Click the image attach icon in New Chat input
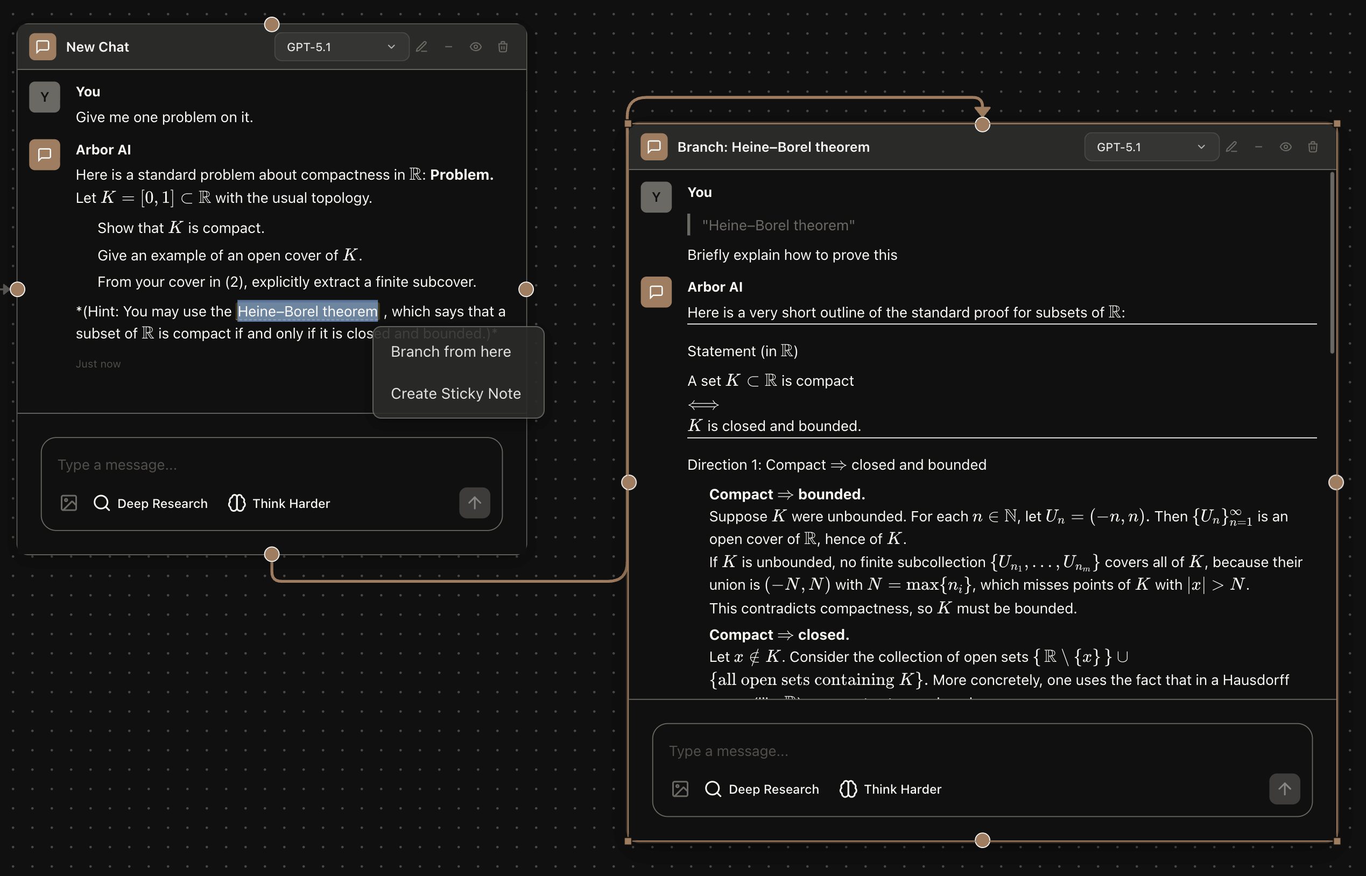Image resolution: width=1366 pixels, height=876 pixels. 69,503
